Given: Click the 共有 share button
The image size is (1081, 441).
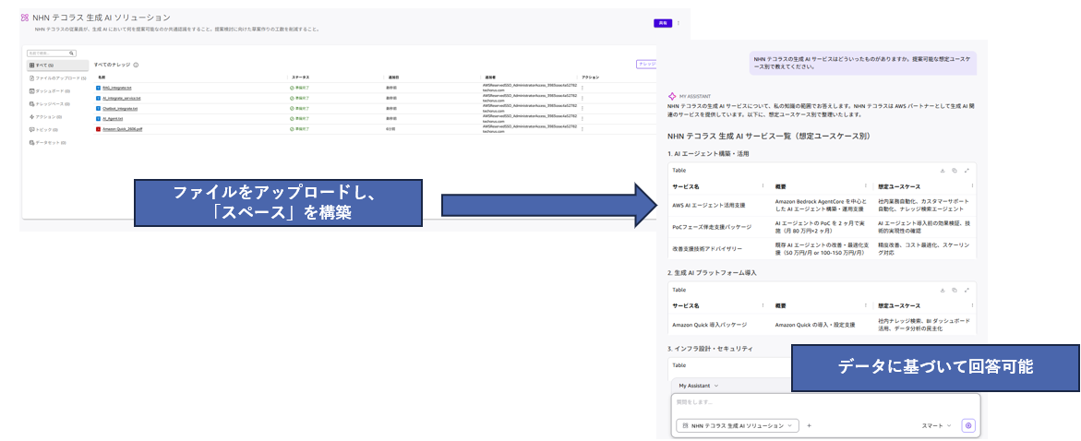Looking at the screenshot, I should pos(662,23).
